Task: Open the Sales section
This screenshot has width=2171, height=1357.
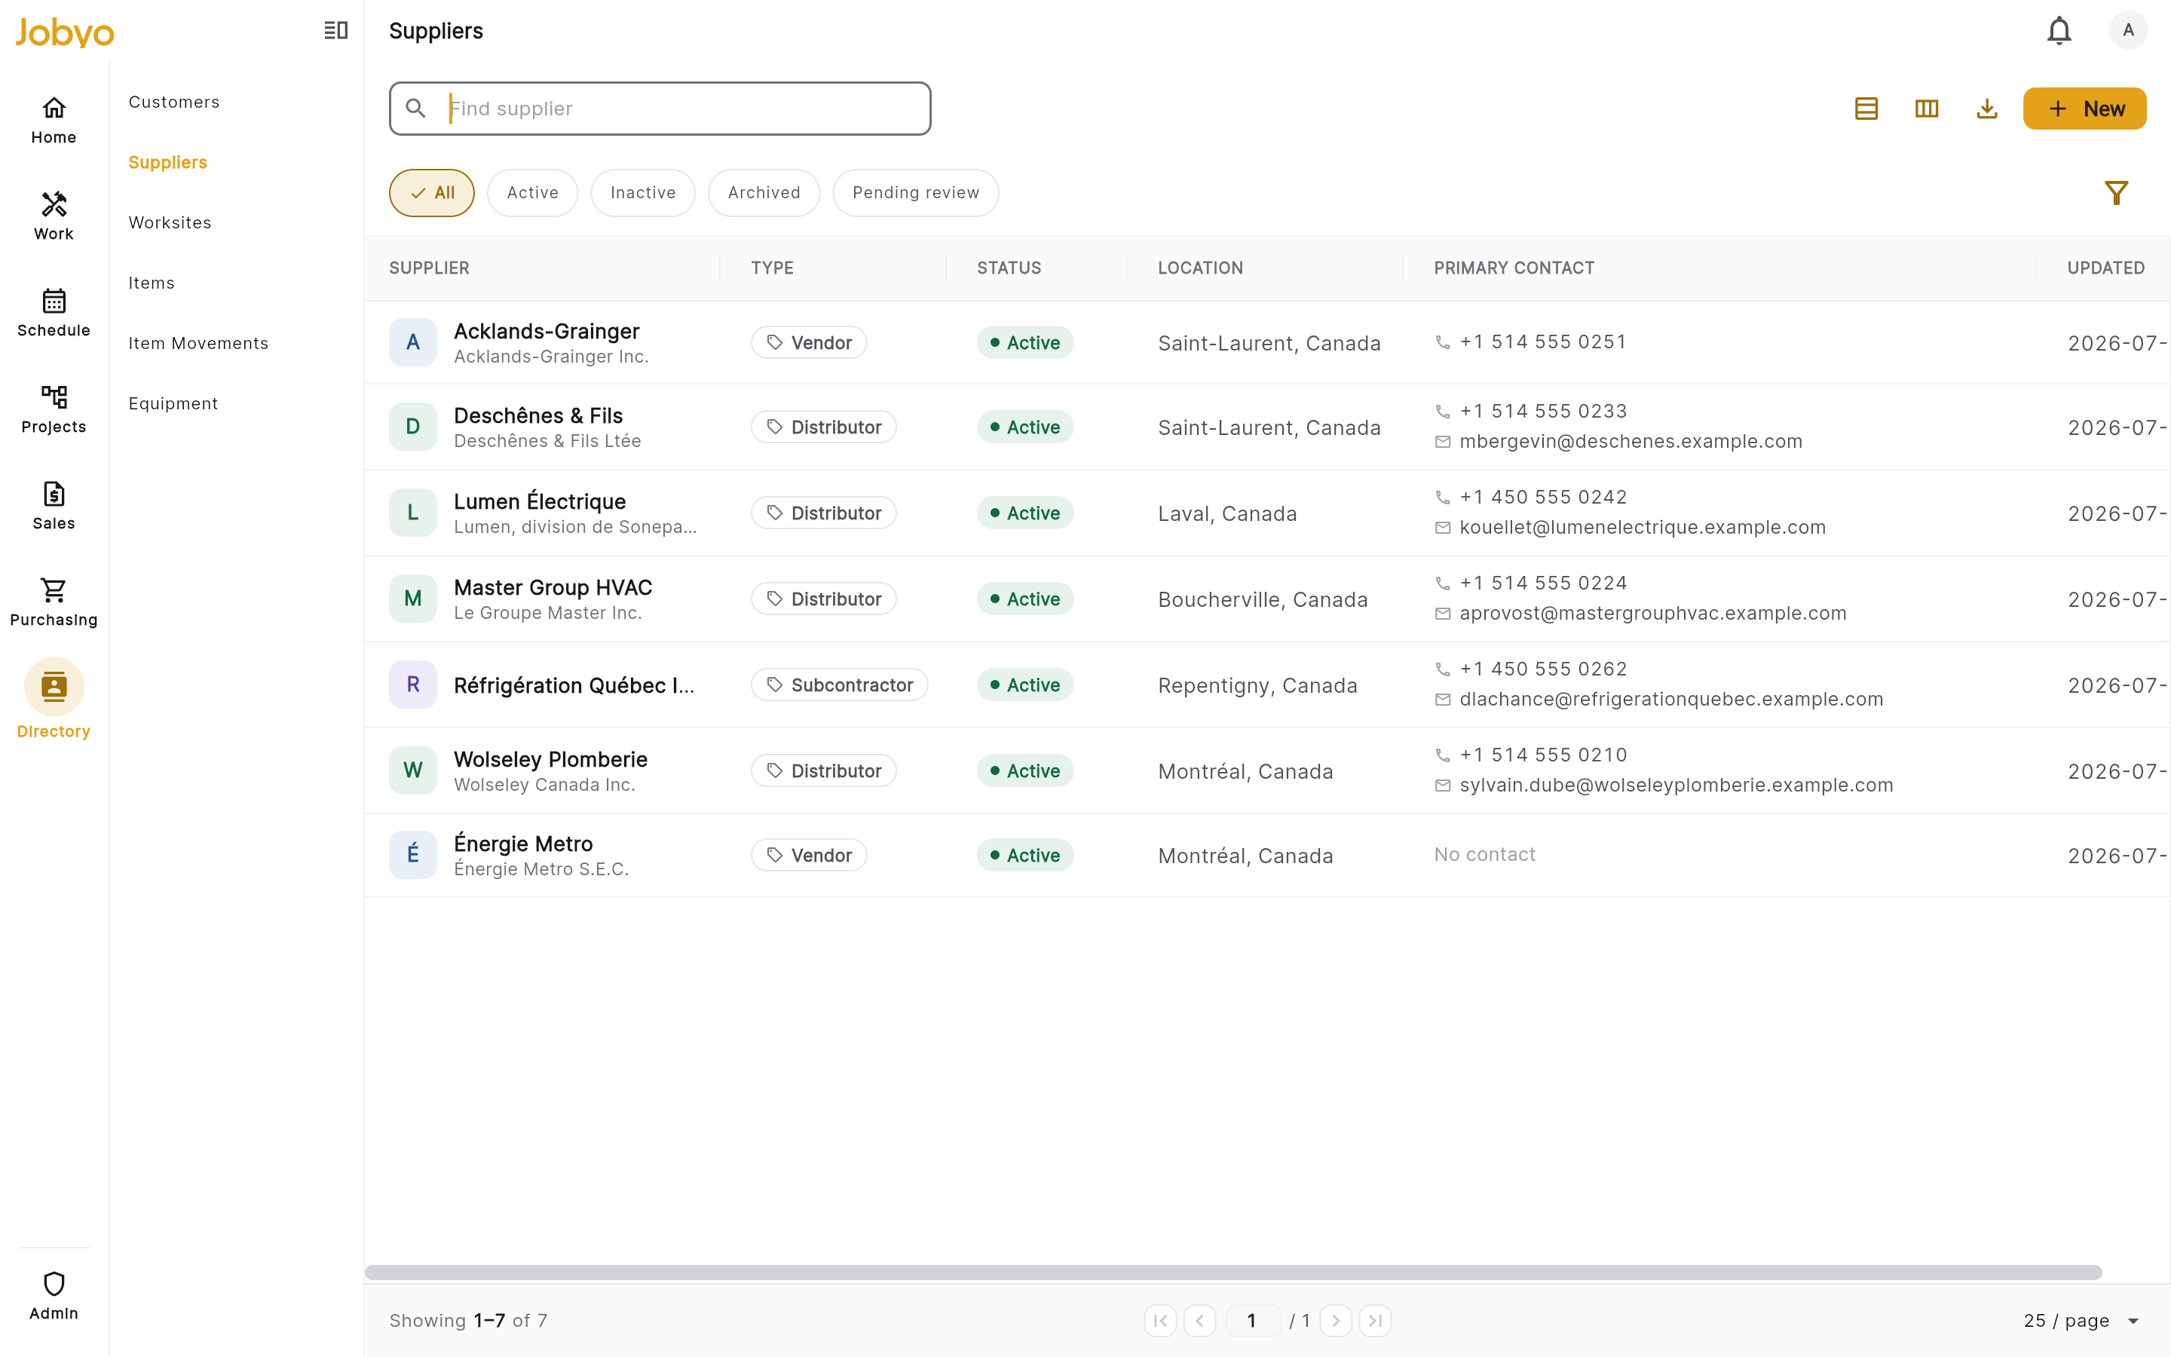Action: (54, 506)
